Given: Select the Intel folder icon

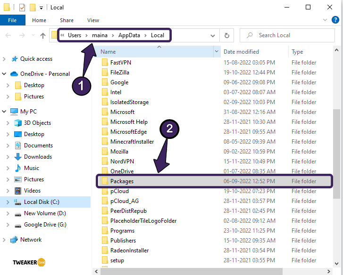Looking at the screenshot, I should (105, 92).
